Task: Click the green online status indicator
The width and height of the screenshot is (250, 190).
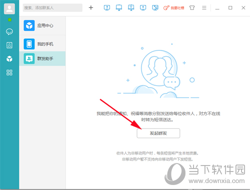Action: pyautogui.click(x=9, y=20)
